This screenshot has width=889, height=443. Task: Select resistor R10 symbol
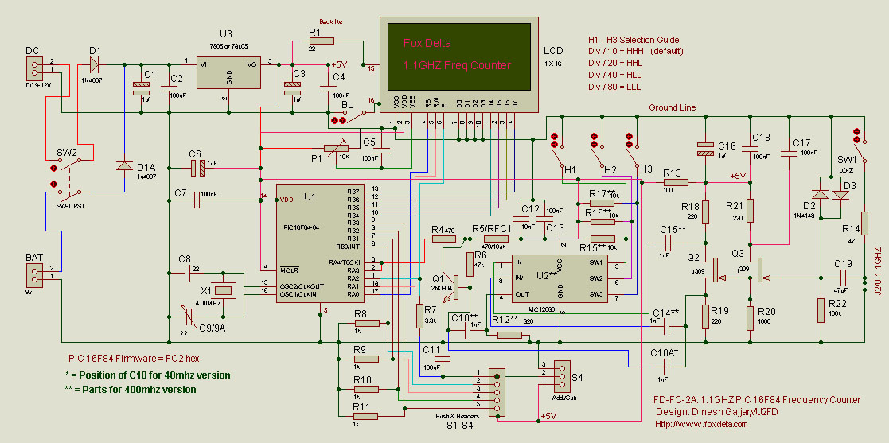[x=365, y=389]
